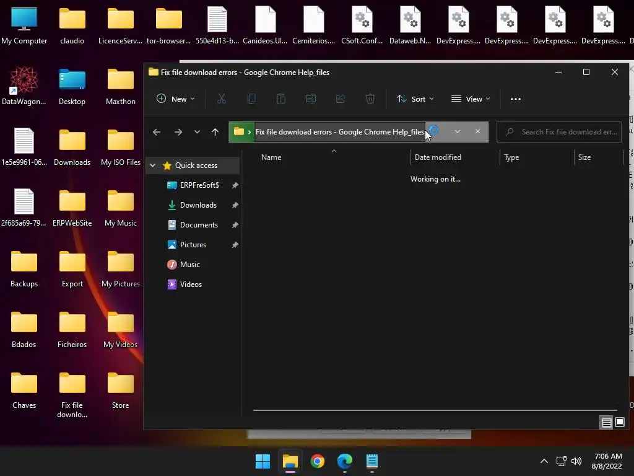Select My Computer desktop icon

[24, 25]
